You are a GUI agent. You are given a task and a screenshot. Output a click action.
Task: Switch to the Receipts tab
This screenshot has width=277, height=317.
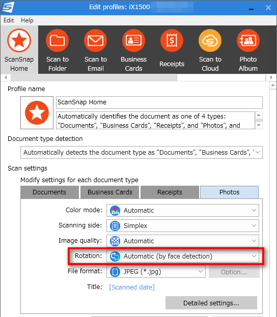pyautogui.click(x=170, y=192)
